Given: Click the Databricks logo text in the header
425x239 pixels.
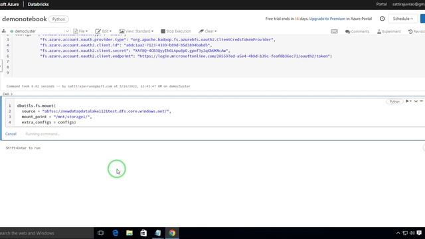Looking at the screenshot, I should click(39, 5).
